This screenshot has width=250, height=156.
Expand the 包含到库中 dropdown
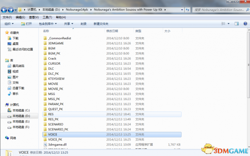[x=48, y=24]
